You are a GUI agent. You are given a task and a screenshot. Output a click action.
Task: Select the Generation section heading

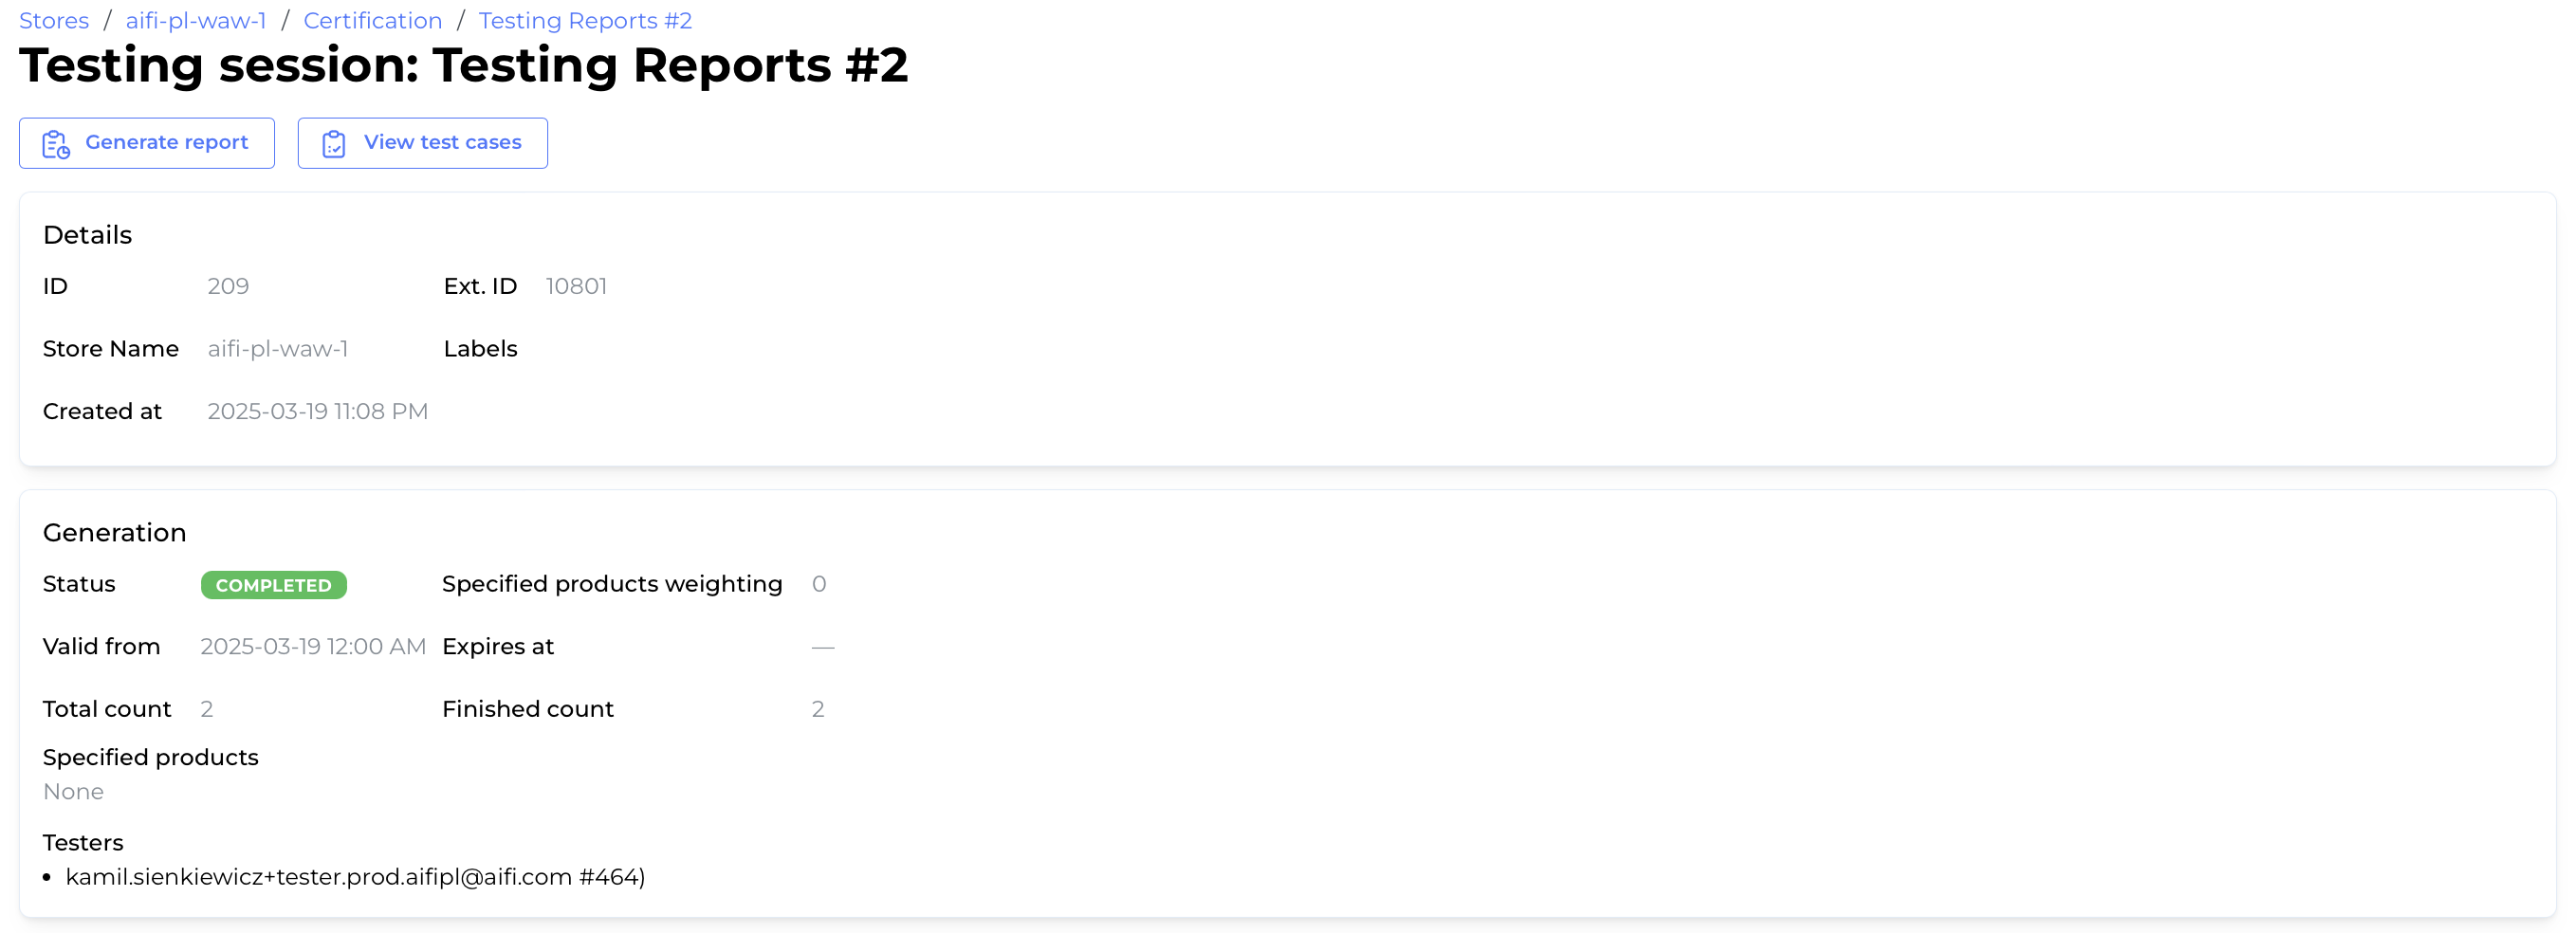(114, 533)
